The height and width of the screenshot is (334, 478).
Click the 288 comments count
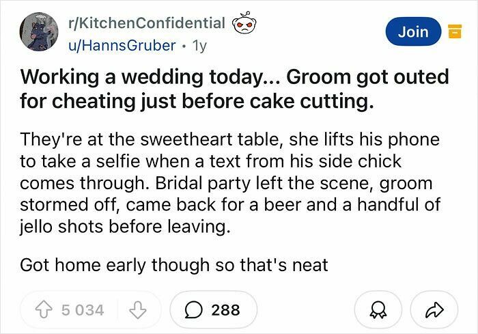(225, 310)
